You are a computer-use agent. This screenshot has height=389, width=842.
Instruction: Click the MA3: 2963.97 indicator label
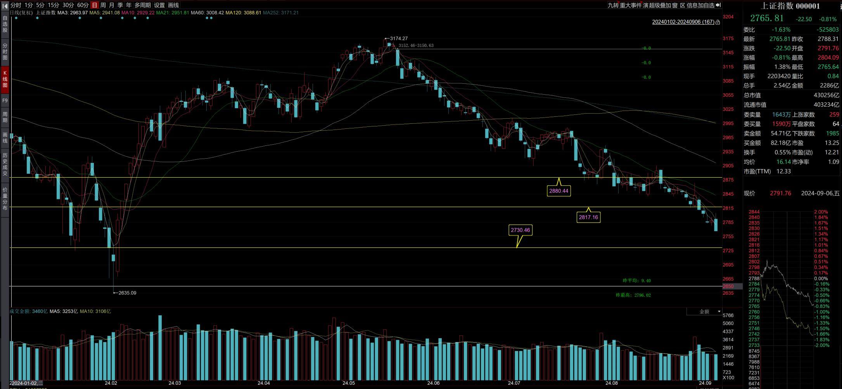click(x=73, y=13)
